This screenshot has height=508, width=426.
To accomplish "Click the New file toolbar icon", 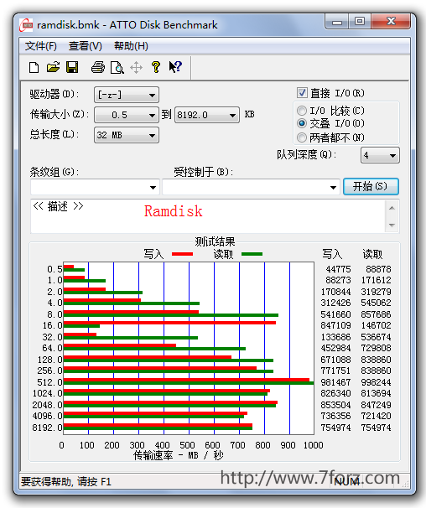I will tap(34, 67).
